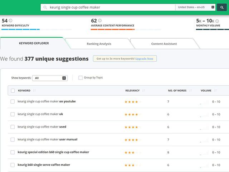
Task: Check 'keurig b60 single serve coffee maker'
Action: (13, 165)
